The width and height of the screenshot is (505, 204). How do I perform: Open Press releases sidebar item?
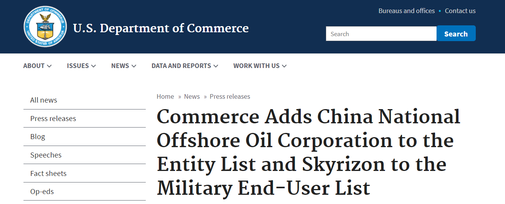tap(53, 119)
